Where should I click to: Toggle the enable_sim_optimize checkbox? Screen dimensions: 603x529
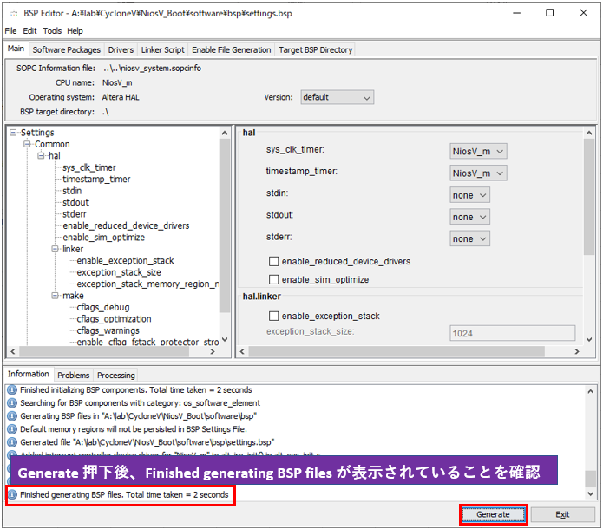(274, 279)
